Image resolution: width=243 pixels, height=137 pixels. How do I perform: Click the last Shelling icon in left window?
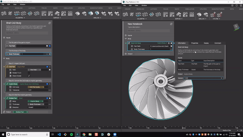(117, 14)
